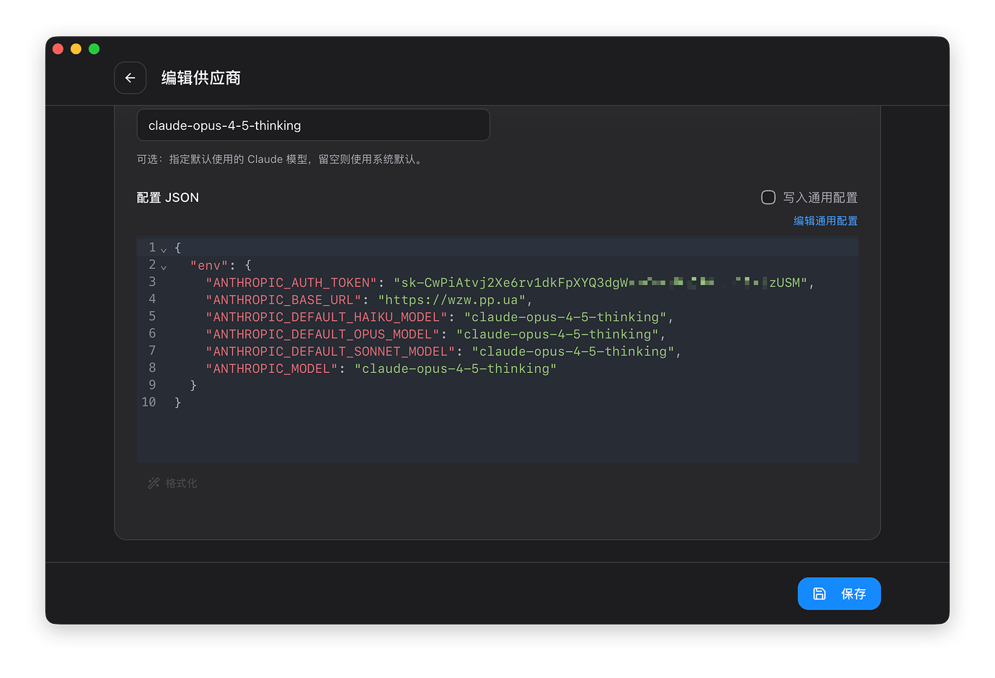Click the back arrow button
This screenshot has width=995, height=678.
click(131, 78)
